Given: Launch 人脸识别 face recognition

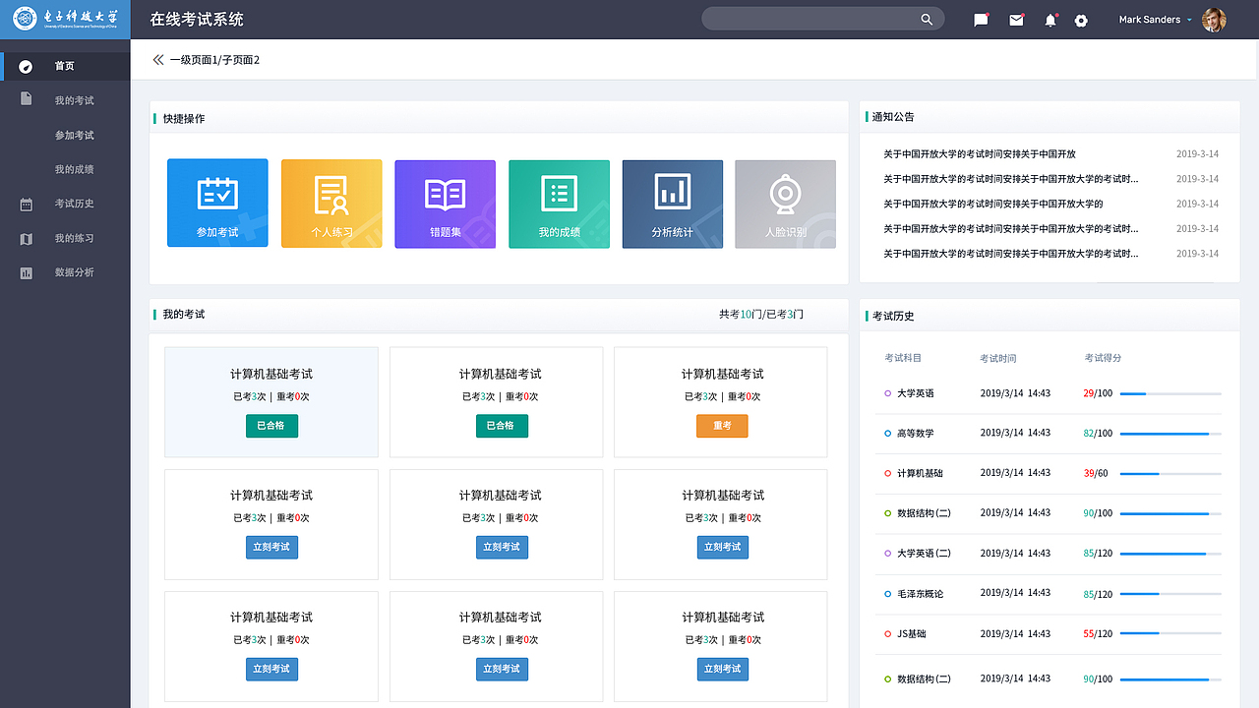Looking at the screenshot, I should click(x=785, y=204).
